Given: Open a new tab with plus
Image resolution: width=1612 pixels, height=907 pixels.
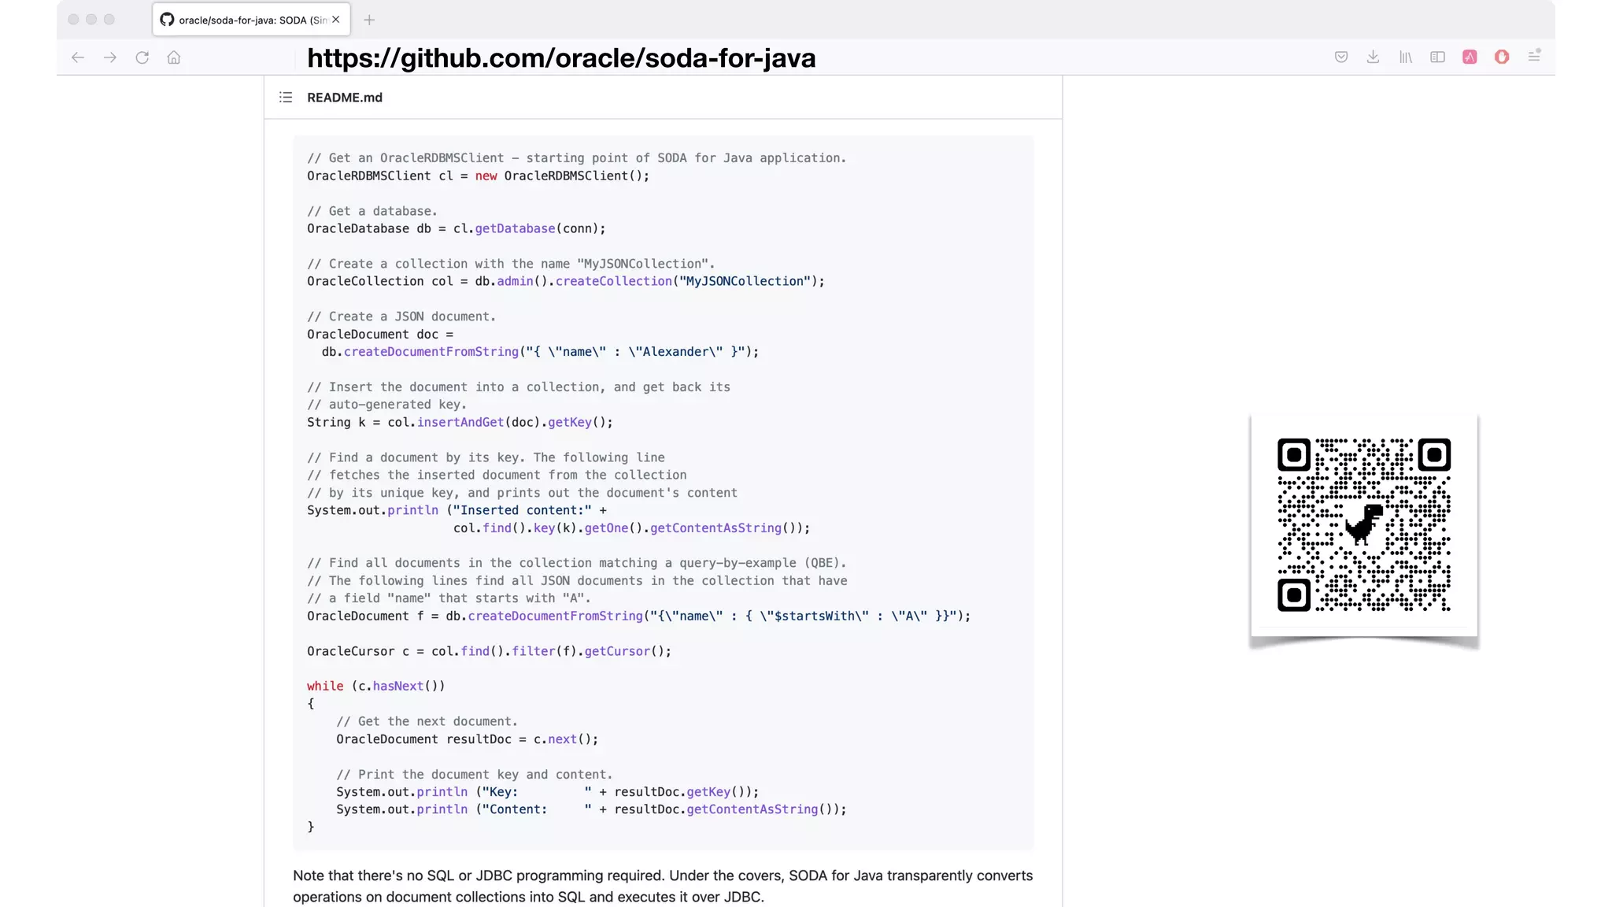Looking at the screenshot, I should click(369, 20).
